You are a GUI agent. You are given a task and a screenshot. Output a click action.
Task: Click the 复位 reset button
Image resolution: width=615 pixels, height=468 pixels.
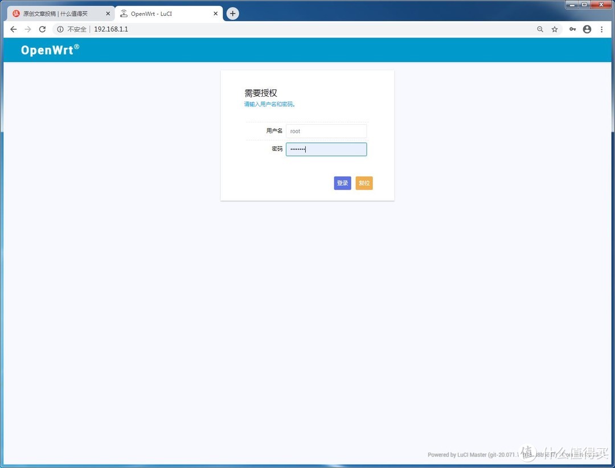coord(364,183)
